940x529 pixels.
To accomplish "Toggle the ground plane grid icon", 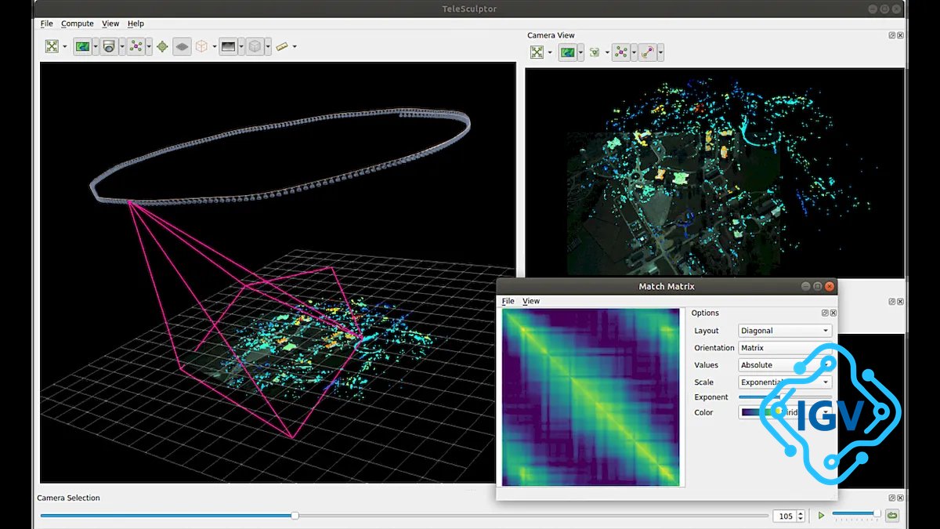I will pos(182,46).
